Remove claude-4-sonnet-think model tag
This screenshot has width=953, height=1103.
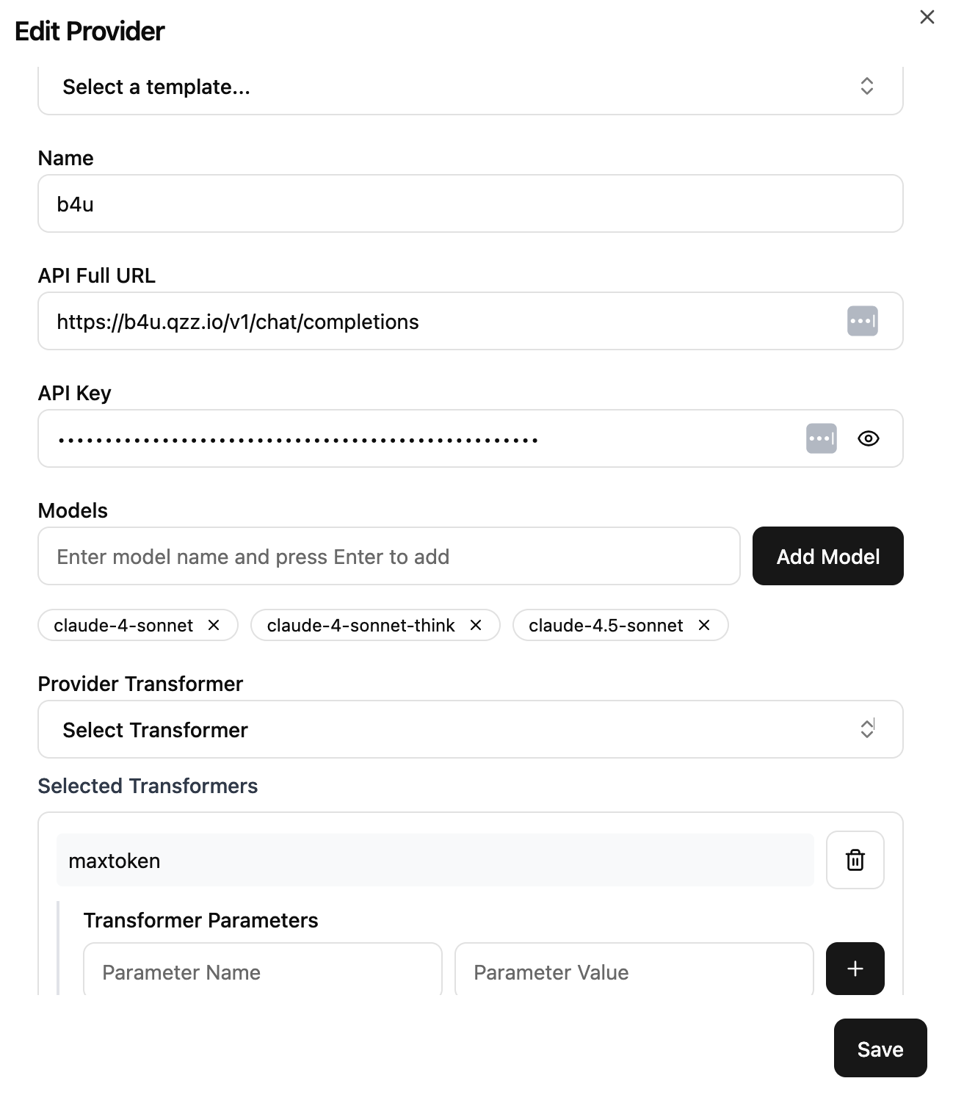point(476,625)
